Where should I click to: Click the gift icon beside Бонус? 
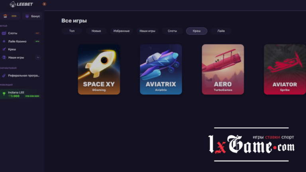click(x=27, y=16)
